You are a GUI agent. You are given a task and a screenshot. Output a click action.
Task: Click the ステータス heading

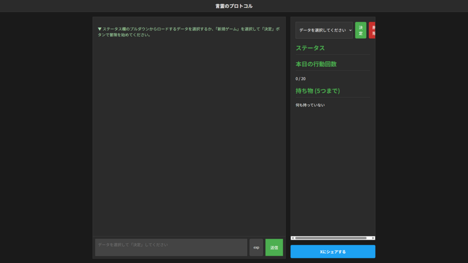pos(310,48)
